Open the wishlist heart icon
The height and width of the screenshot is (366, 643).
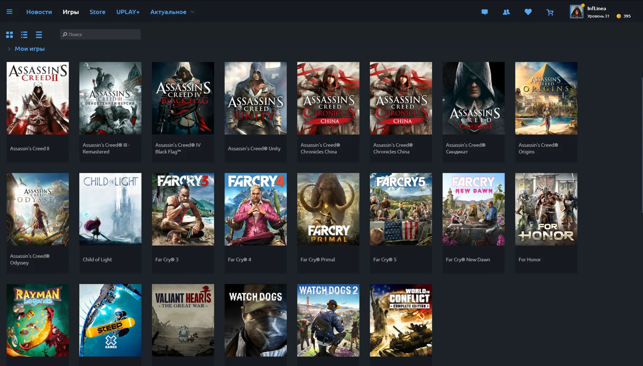tap(528, 12)
